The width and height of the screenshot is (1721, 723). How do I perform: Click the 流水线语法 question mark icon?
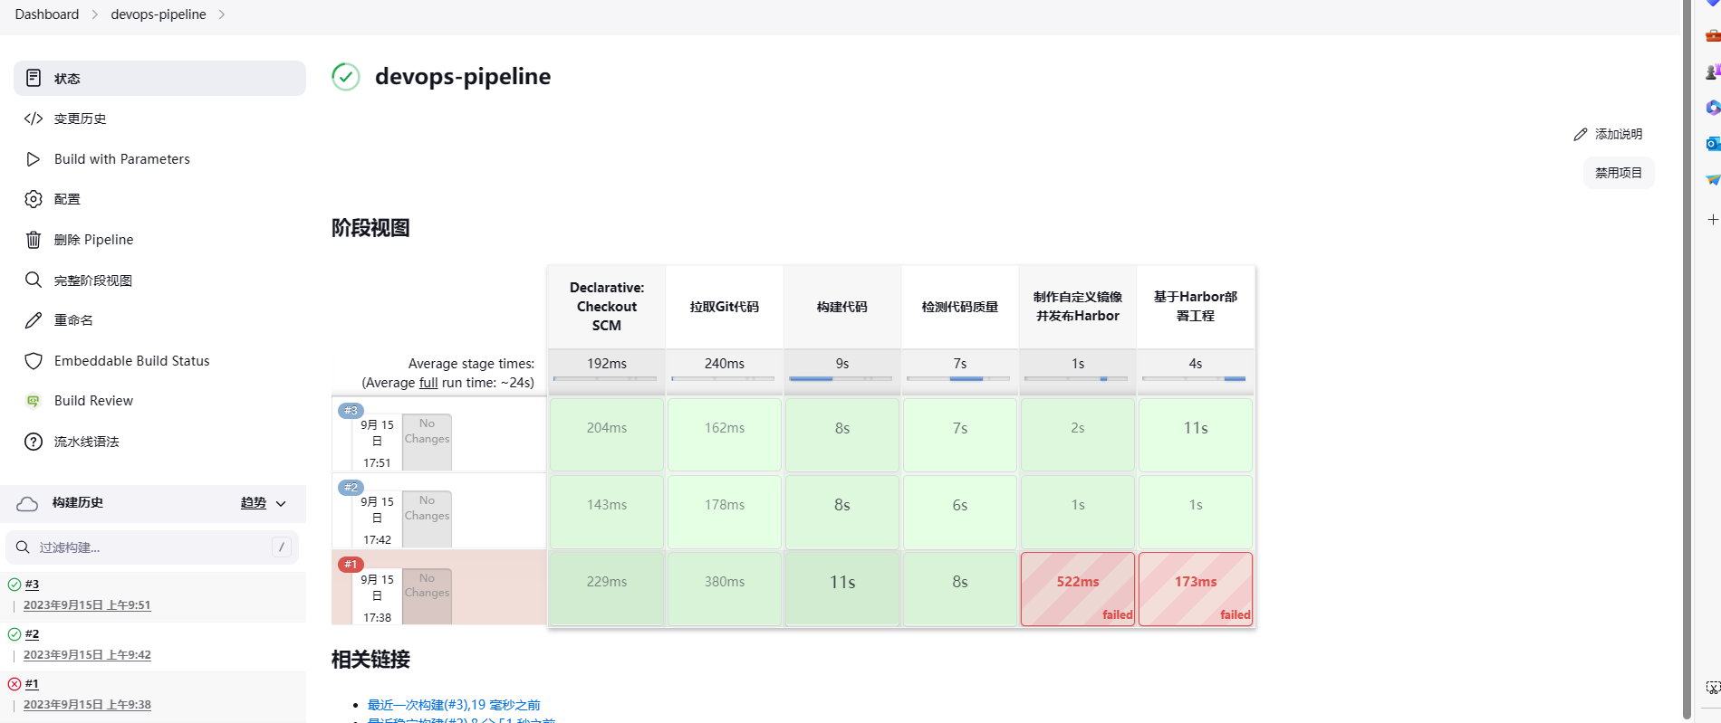[34, 442]
